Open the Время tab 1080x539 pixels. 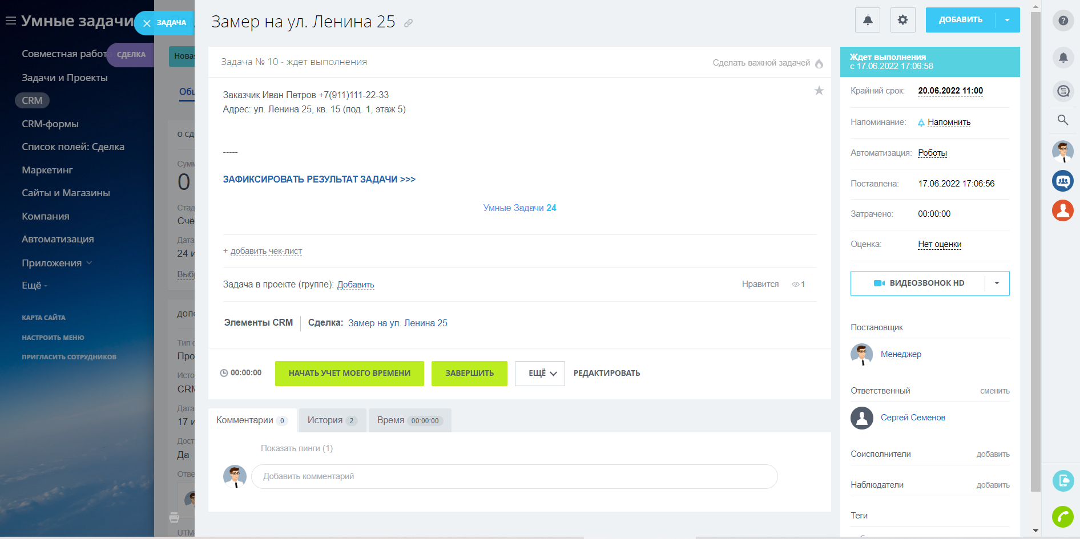[x=409, y=420]
